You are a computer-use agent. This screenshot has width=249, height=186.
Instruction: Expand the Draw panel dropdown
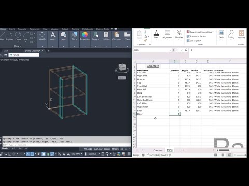18,47
